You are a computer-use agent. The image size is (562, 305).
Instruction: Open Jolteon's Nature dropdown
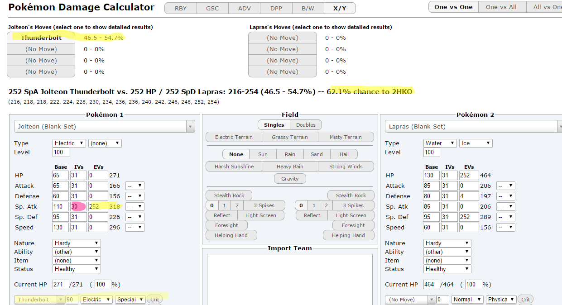[77, 243]
